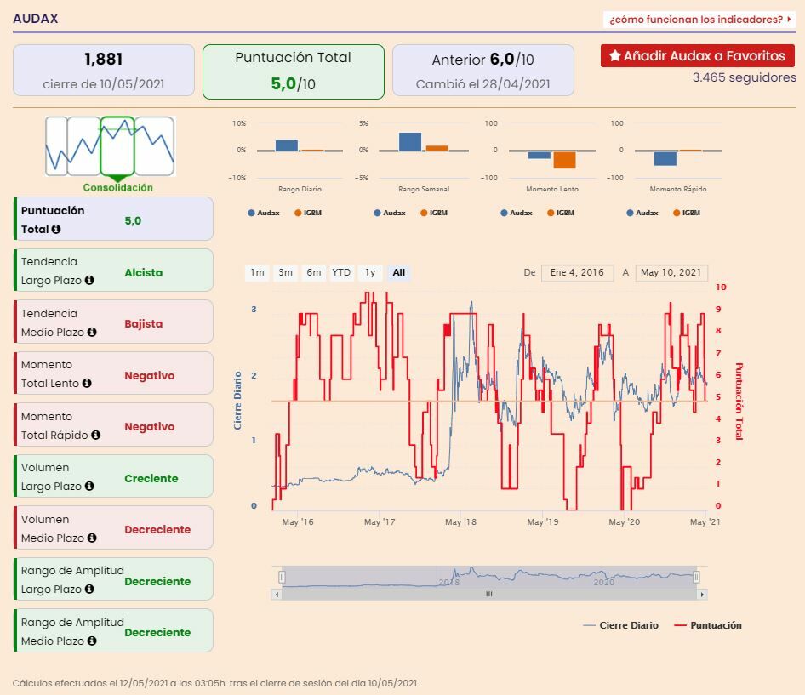Select the 6m range button

pos(314,272)
